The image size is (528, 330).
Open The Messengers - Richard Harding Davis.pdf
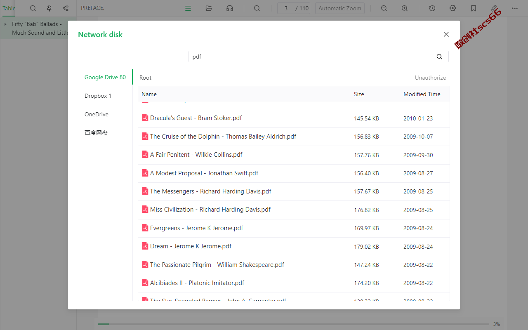(x=211, y=191)
